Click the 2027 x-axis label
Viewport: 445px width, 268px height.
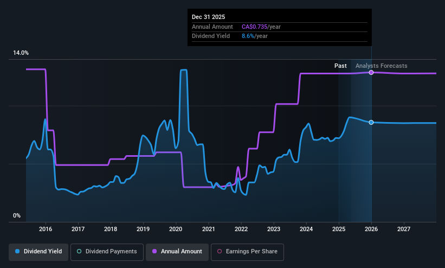404,229
